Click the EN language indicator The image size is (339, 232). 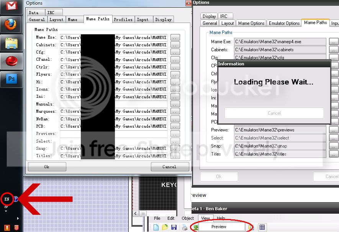[x=7, y=199]
